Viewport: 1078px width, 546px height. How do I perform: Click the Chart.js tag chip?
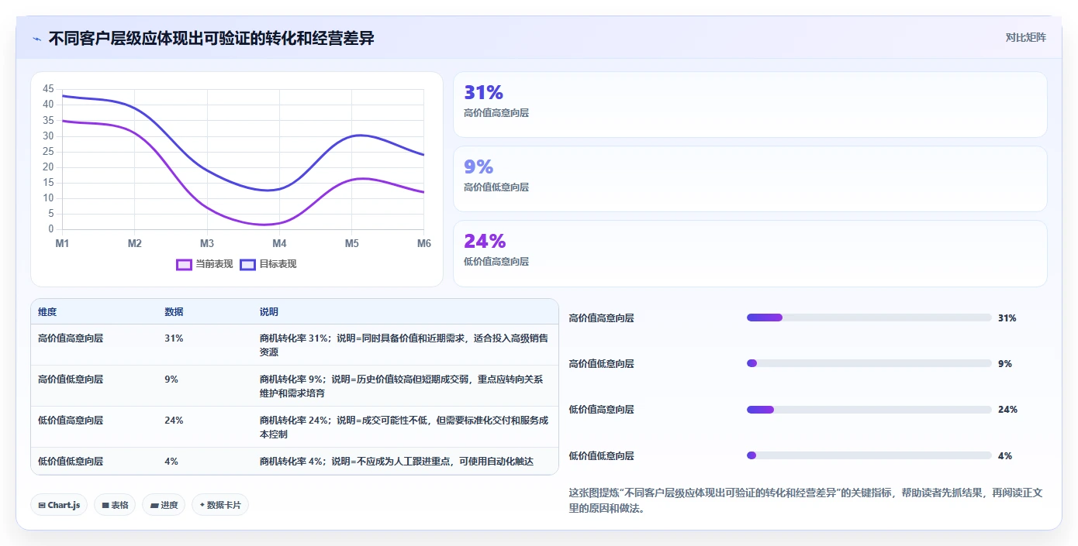pyautogui.click(x=60, y=505)
